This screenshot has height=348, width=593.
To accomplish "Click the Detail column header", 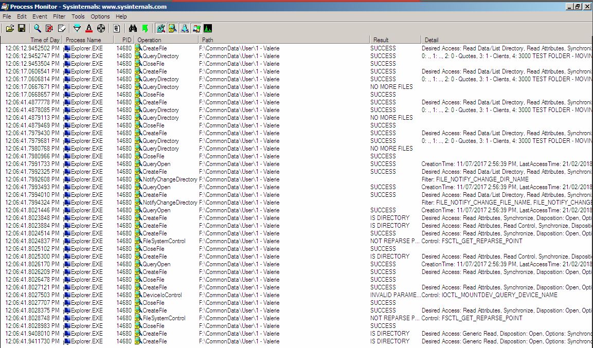I will [507, 40].
